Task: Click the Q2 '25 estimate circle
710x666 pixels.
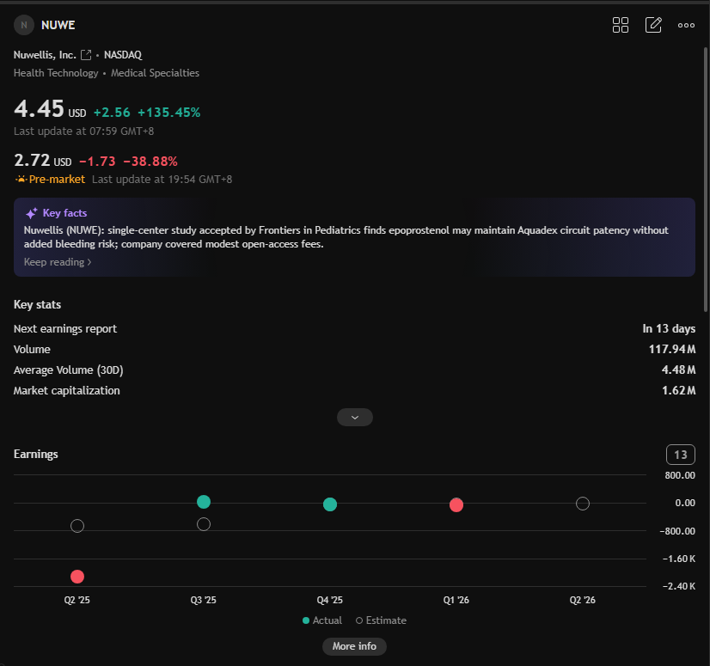Action: coord(77,526)
